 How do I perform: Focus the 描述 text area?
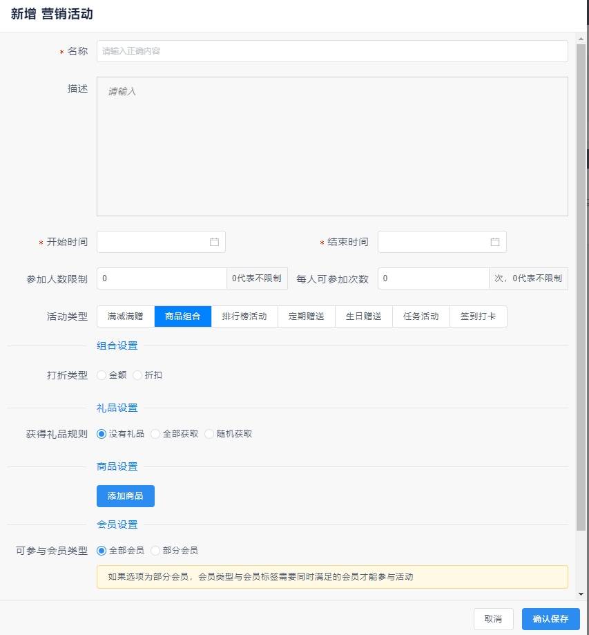click(332, 146)
